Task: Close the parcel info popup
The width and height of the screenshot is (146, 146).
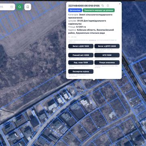Action: click(120, 4)
